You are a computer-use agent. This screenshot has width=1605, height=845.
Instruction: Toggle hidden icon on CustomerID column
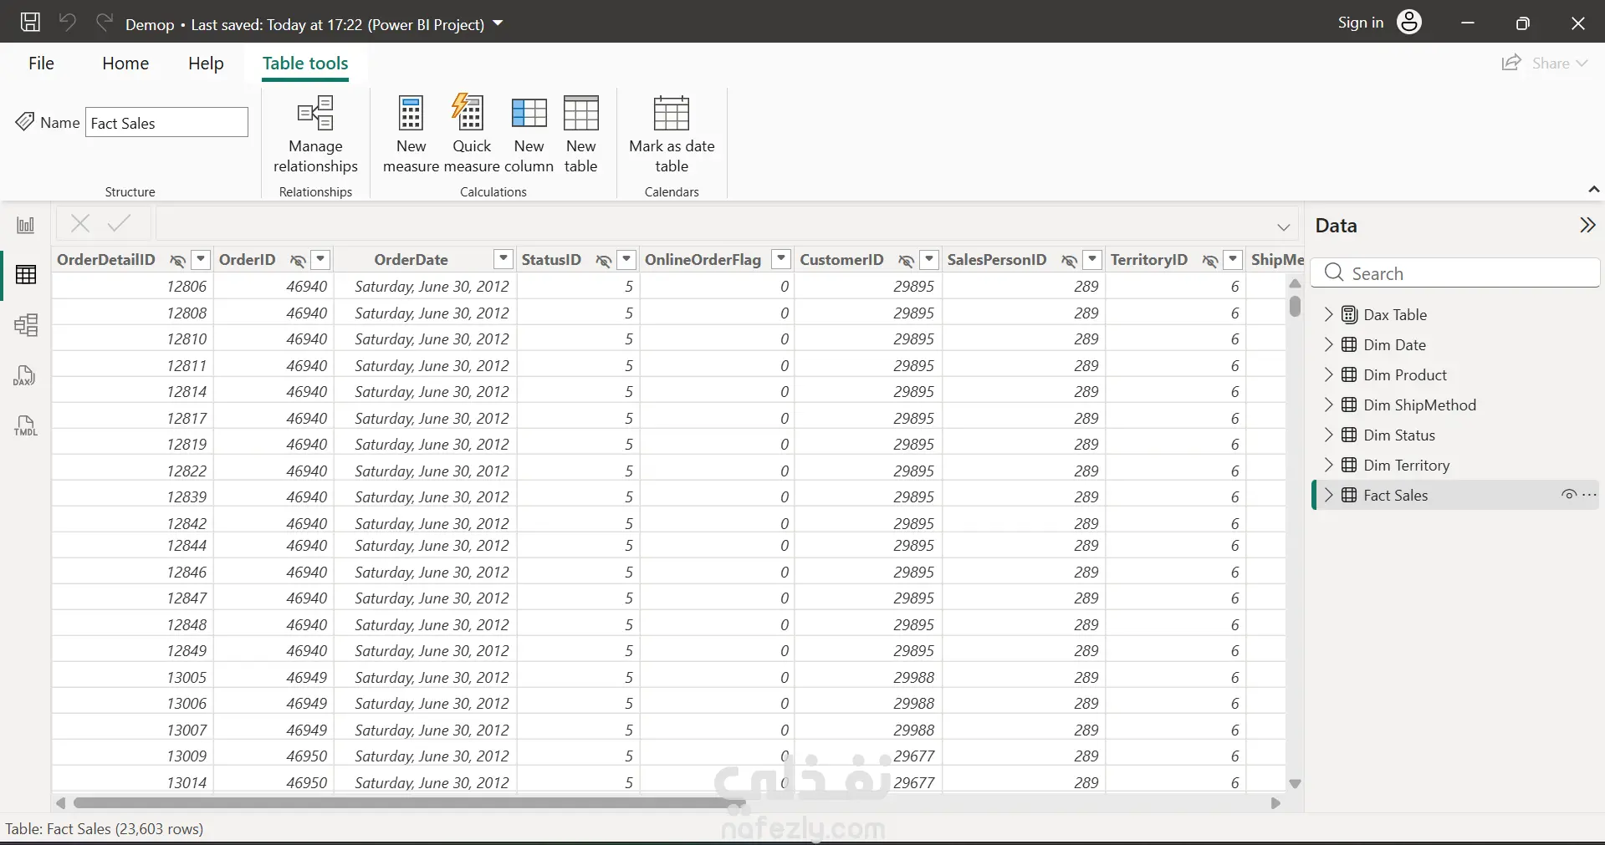point(906,260)
